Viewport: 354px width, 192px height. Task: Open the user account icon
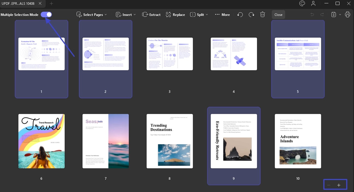pyautogui.click(x=313, y=4)
